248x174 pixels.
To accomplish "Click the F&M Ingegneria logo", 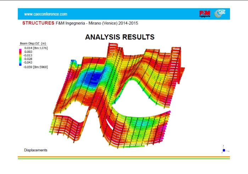I will (205, 14).
